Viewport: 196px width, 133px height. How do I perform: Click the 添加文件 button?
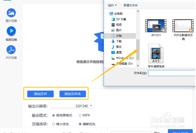click(41, 94)
